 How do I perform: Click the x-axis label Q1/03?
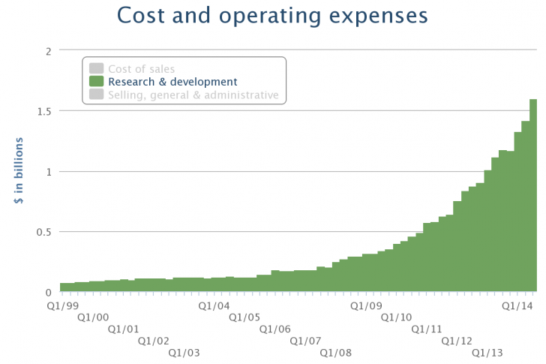click(x=184, y=353)
